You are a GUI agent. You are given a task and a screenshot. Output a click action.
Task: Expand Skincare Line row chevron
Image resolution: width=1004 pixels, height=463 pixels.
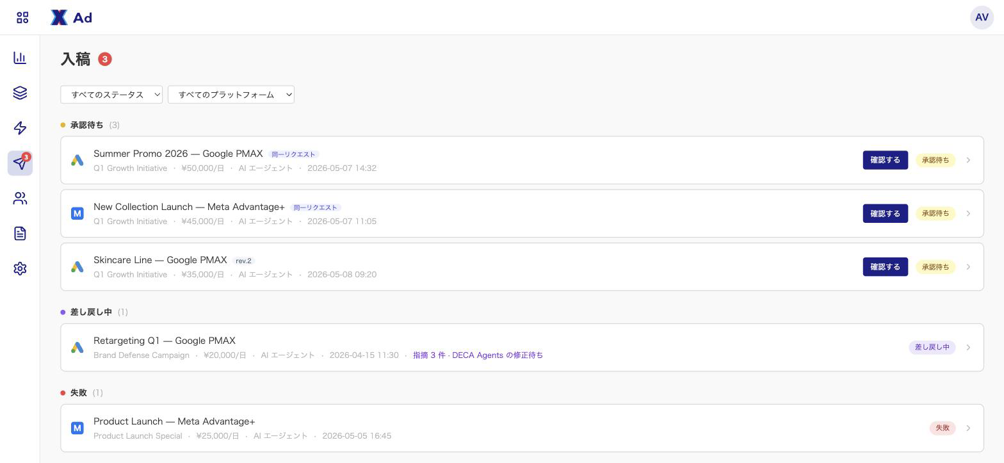pyautogui.click(x=968, y=266)
